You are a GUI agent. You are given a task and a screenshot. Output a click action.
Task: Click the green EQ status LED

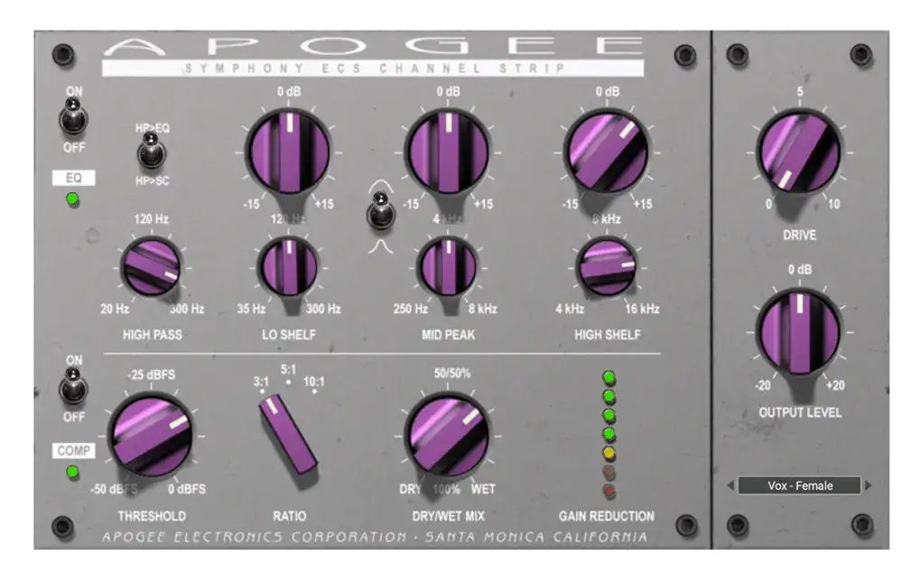tap(73, 199)
